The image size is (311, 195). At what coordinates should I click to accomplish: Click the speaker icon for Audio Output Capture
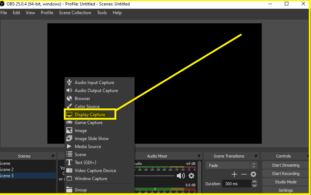[69, 91]
